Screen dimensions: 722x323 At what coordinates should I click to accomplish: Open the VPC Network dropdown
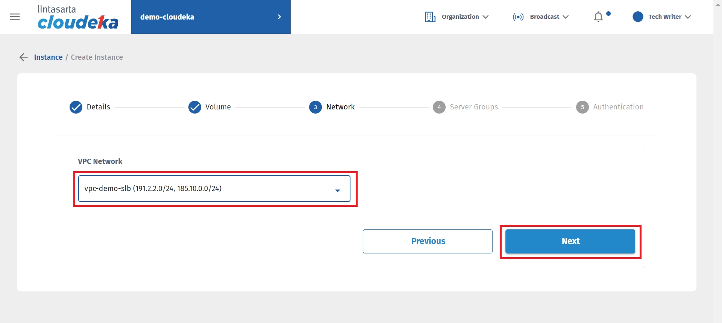click(x=214, y=189)
